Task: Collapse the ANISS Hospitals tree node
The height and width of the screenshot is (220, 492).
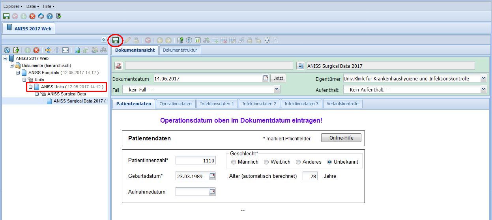Action: click(x=18, y=73)
